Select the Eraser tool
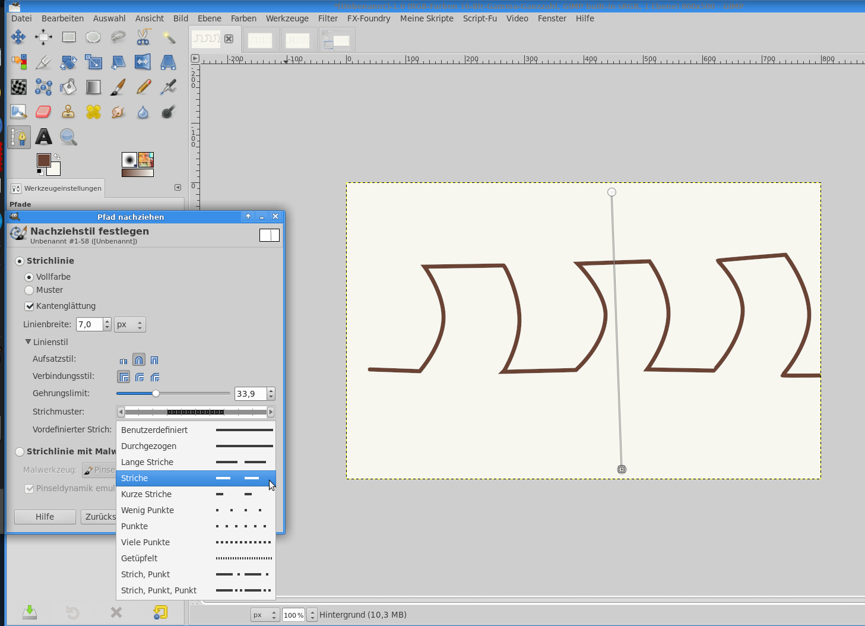This screenshot has height=626, width=865. pyautogui.click(x=43, y=112)
